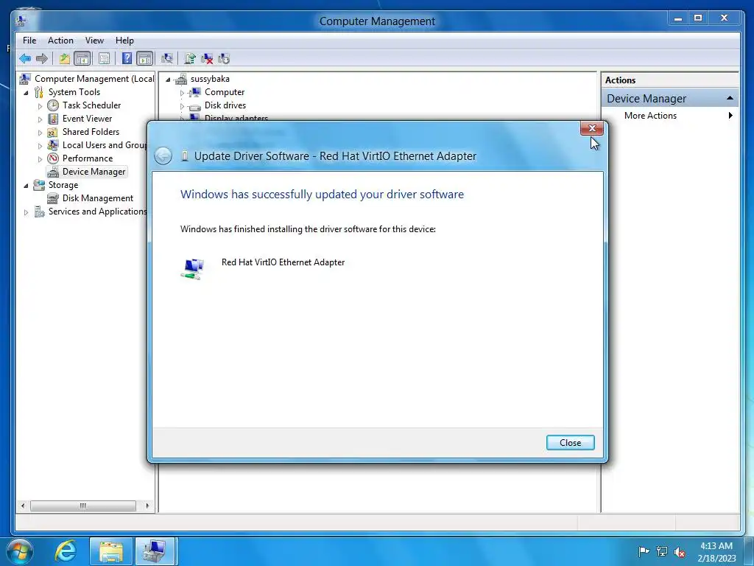754x566 pixels.
Task: Click the Back arrow in the toolbar
Action: point(25,59)
